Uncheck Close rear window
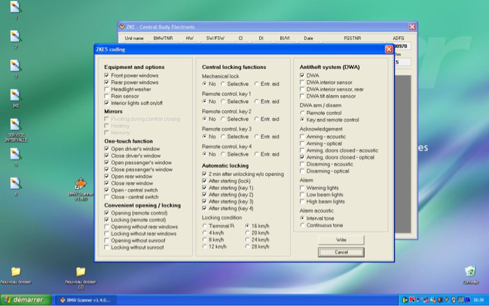 point(107,183)
